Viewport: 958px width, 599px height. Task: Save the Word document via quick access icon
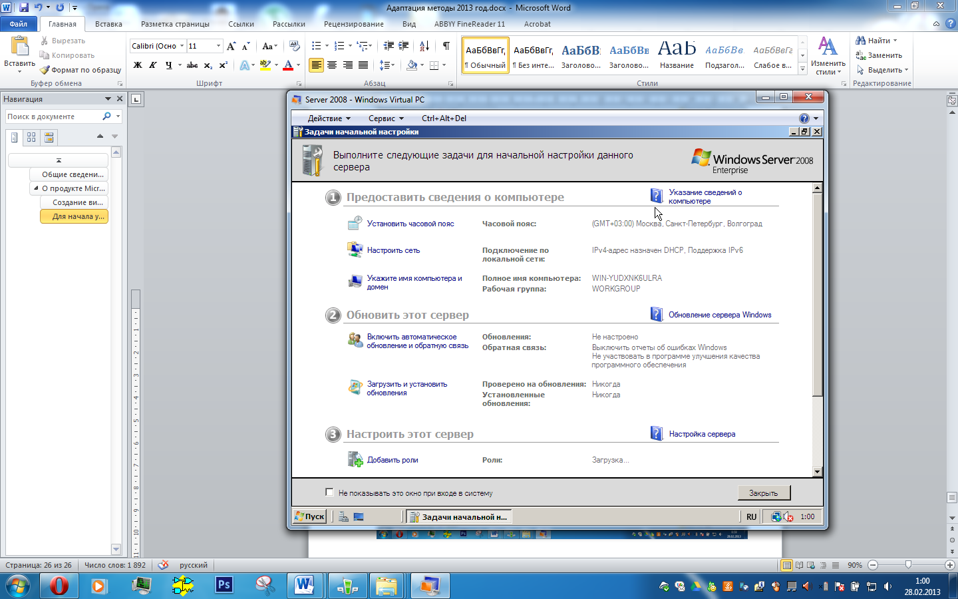coord(24,7)
